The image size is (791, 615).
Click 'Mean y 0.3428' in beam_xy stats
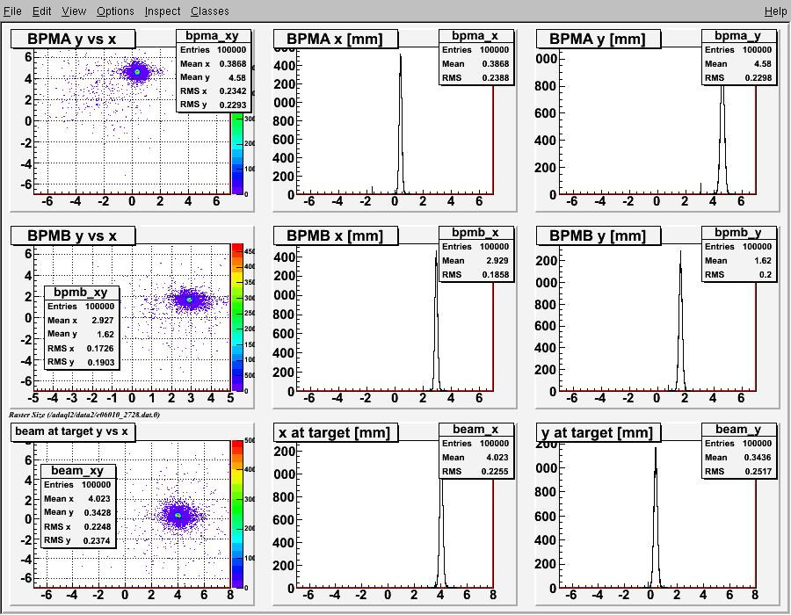(77, 513)
